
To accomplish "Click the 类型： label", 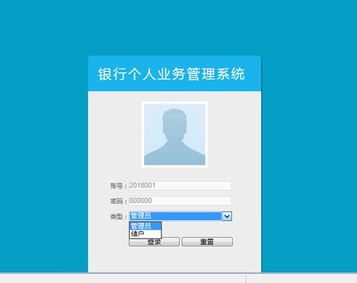I will [119, 217].
